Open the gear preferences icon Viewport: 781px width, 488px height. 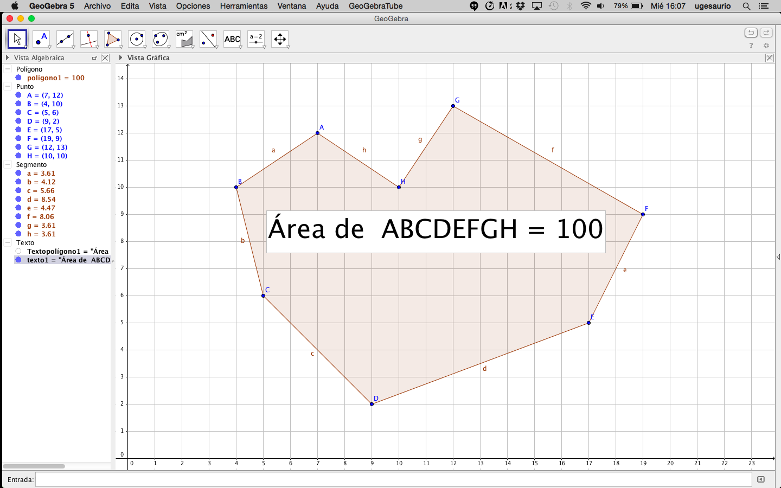[x=766, y=46]
